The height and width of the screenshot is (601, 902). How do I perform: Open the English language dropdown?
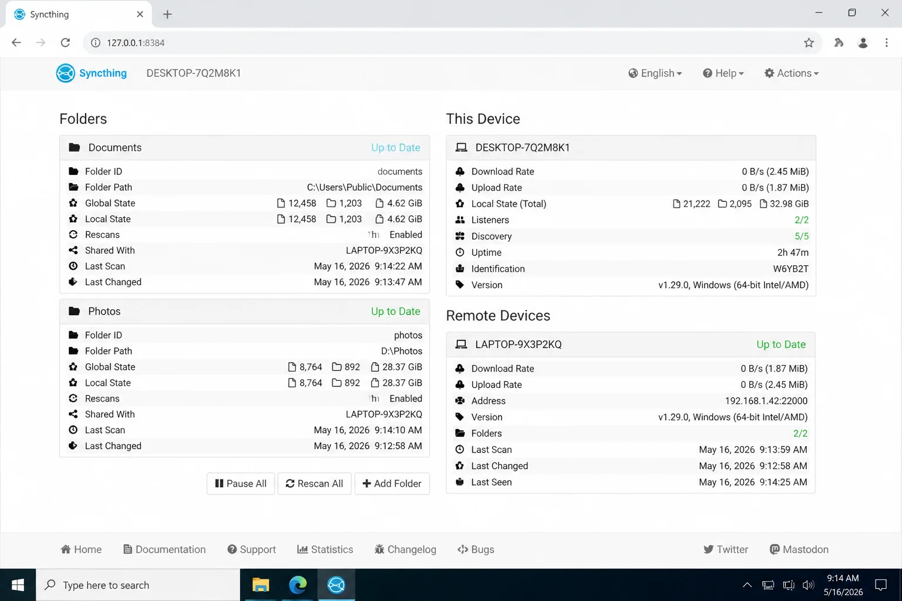(655, 73)
